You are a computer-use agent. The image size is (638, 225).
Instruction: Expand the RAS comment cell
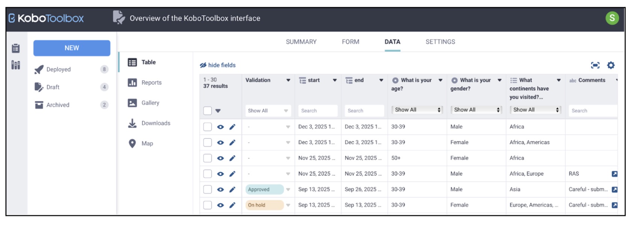[614, 174]
